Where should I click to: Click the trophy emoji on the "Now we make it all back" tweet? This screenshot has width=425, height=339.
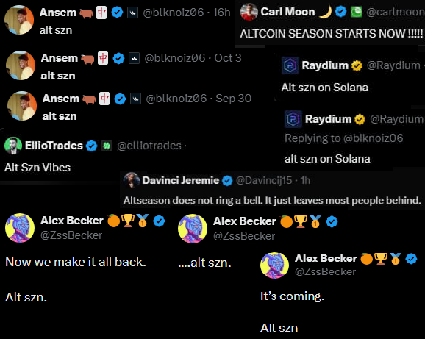(x=128, y=221)
